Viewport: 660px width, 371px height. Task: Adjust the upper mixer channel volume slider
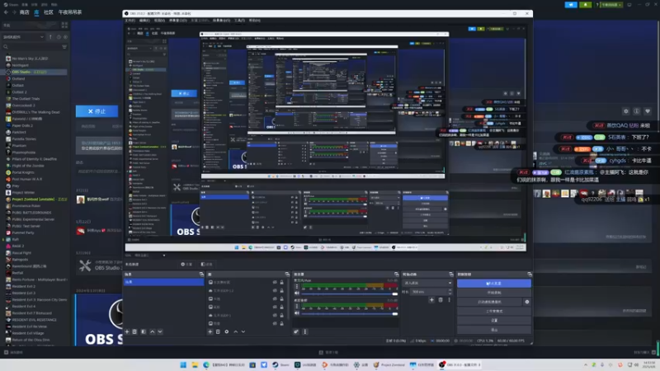coord(349,294)
